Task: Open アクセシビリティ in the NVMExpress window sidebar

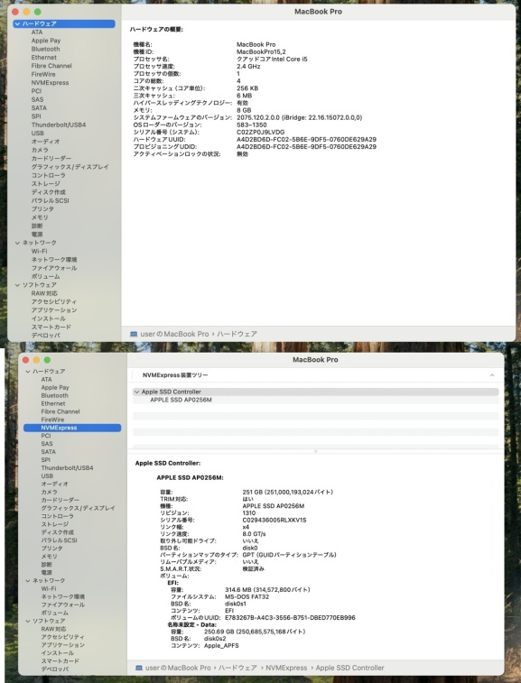Action: click(63, 637)
